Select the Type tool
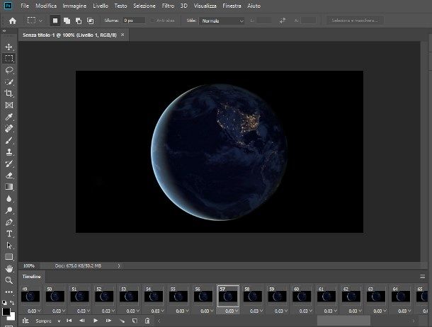 (9, 233)
